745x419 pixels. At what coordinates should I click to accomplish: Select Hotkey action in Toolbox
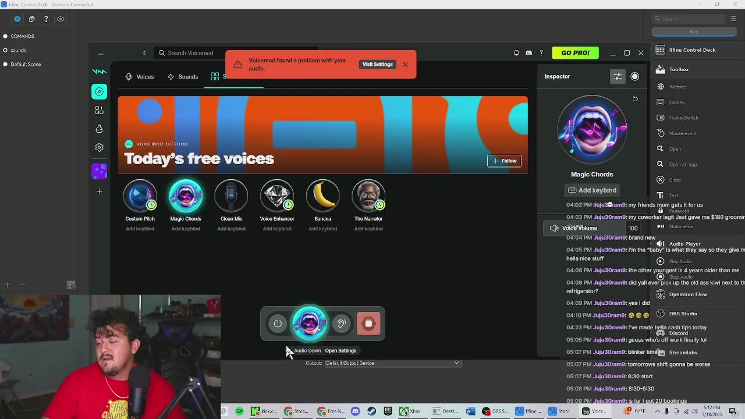[x=676, y=102]
